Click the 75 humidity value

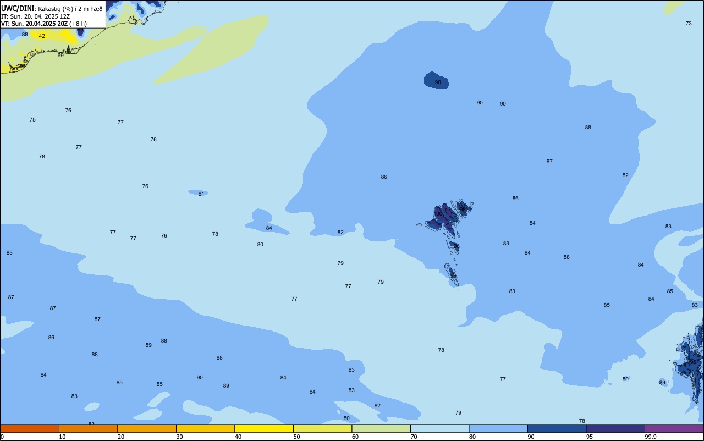[32, 119]
